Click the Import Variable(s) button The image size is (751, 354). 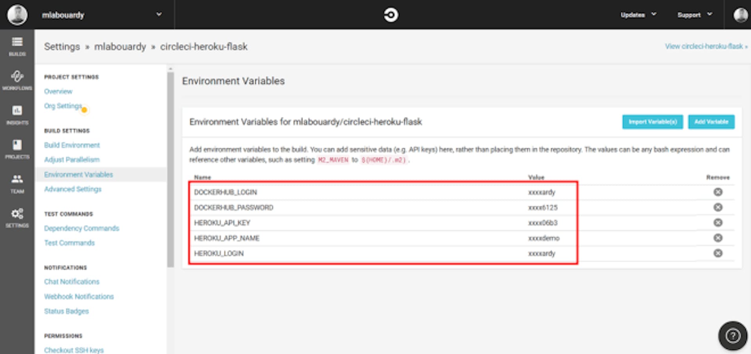tap(652, 122)
